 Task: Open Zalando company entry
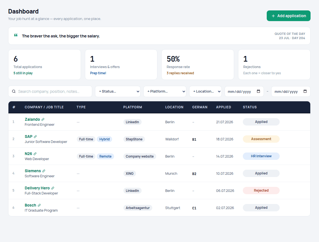tap(32, 119)
